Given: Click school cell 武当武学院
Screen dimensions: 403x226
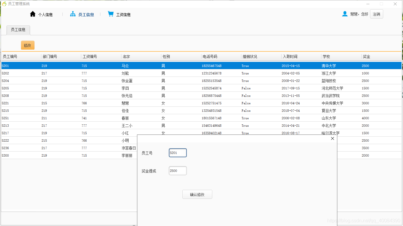Looking at the screenshot, I should [331, 96].
